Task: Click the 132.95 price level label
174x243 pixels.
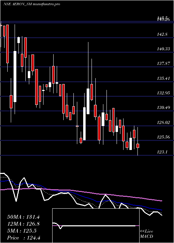Action: (x=163, y=93)
